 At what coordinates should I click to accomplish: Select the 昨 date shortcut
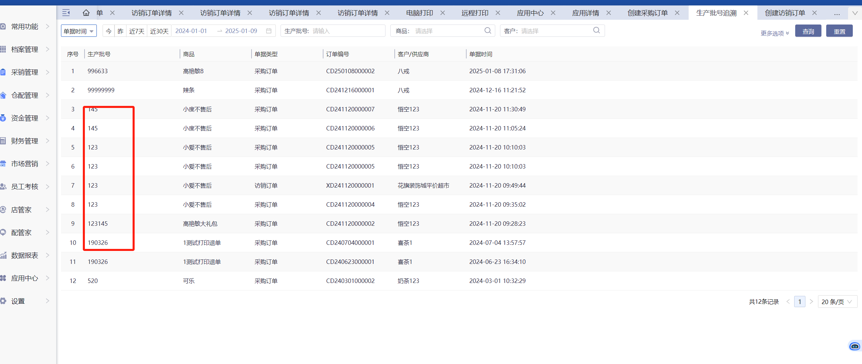click(120, 31)
